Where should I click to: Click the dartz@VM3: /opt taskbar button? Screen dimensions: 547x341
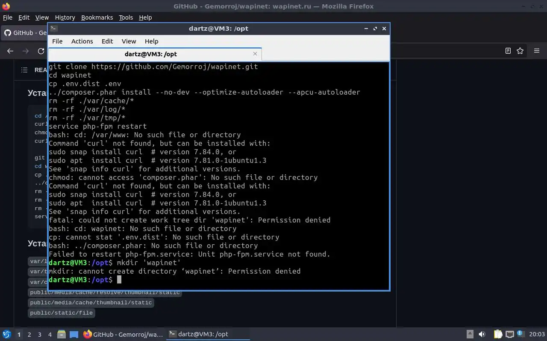pyautogui.click(x=208, y=334)
